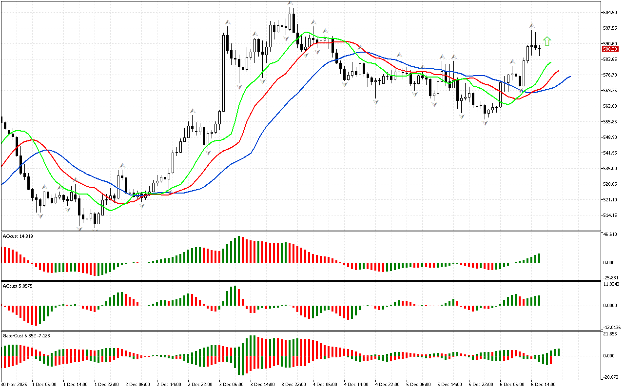
Task: Click the 514.15 price scale value
Action: pos(610,215)
